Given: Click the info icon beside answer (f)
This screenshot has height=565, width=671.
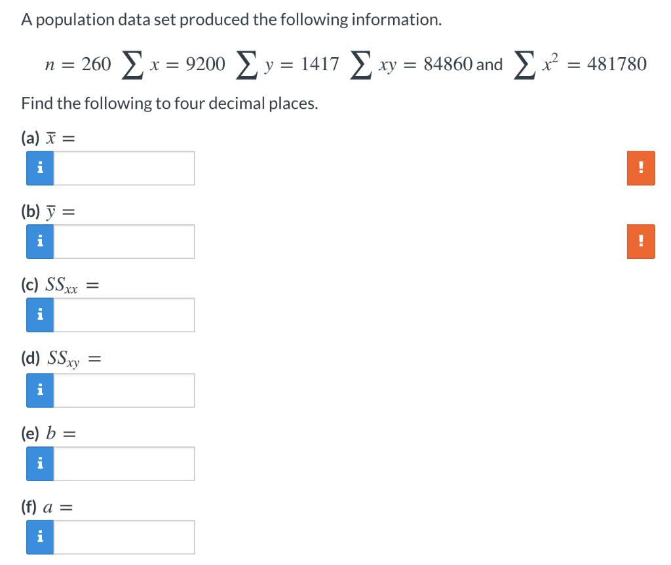Looking at the screenshot, I should [x=39, y=536].
